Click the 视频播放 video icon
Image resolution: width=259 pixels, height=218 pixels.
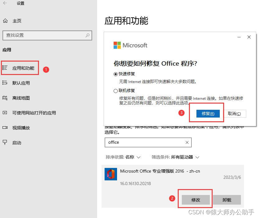click(x=5, y=128)
